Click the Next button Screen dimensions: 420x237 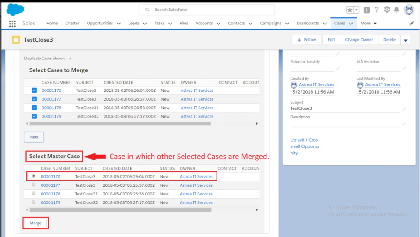(34, 137)
